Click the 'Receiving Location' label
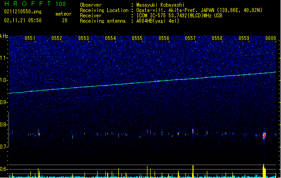Viewport: 281px width, 178px height. pos(104,10)
